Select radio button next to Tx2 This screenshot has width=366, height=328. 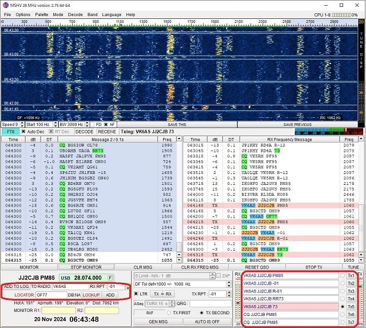click(343, 283)
